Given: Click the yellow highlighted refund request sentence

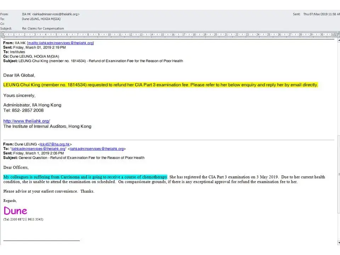Looking at the screenshot, I should pos(160,85).
